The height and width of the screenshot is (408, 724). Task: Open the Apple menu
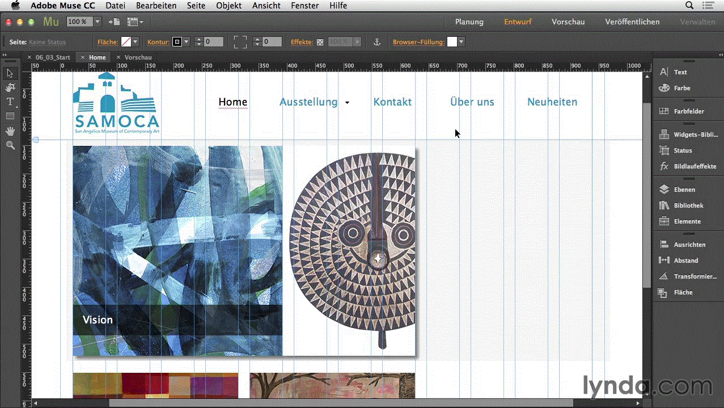(15, 6)
